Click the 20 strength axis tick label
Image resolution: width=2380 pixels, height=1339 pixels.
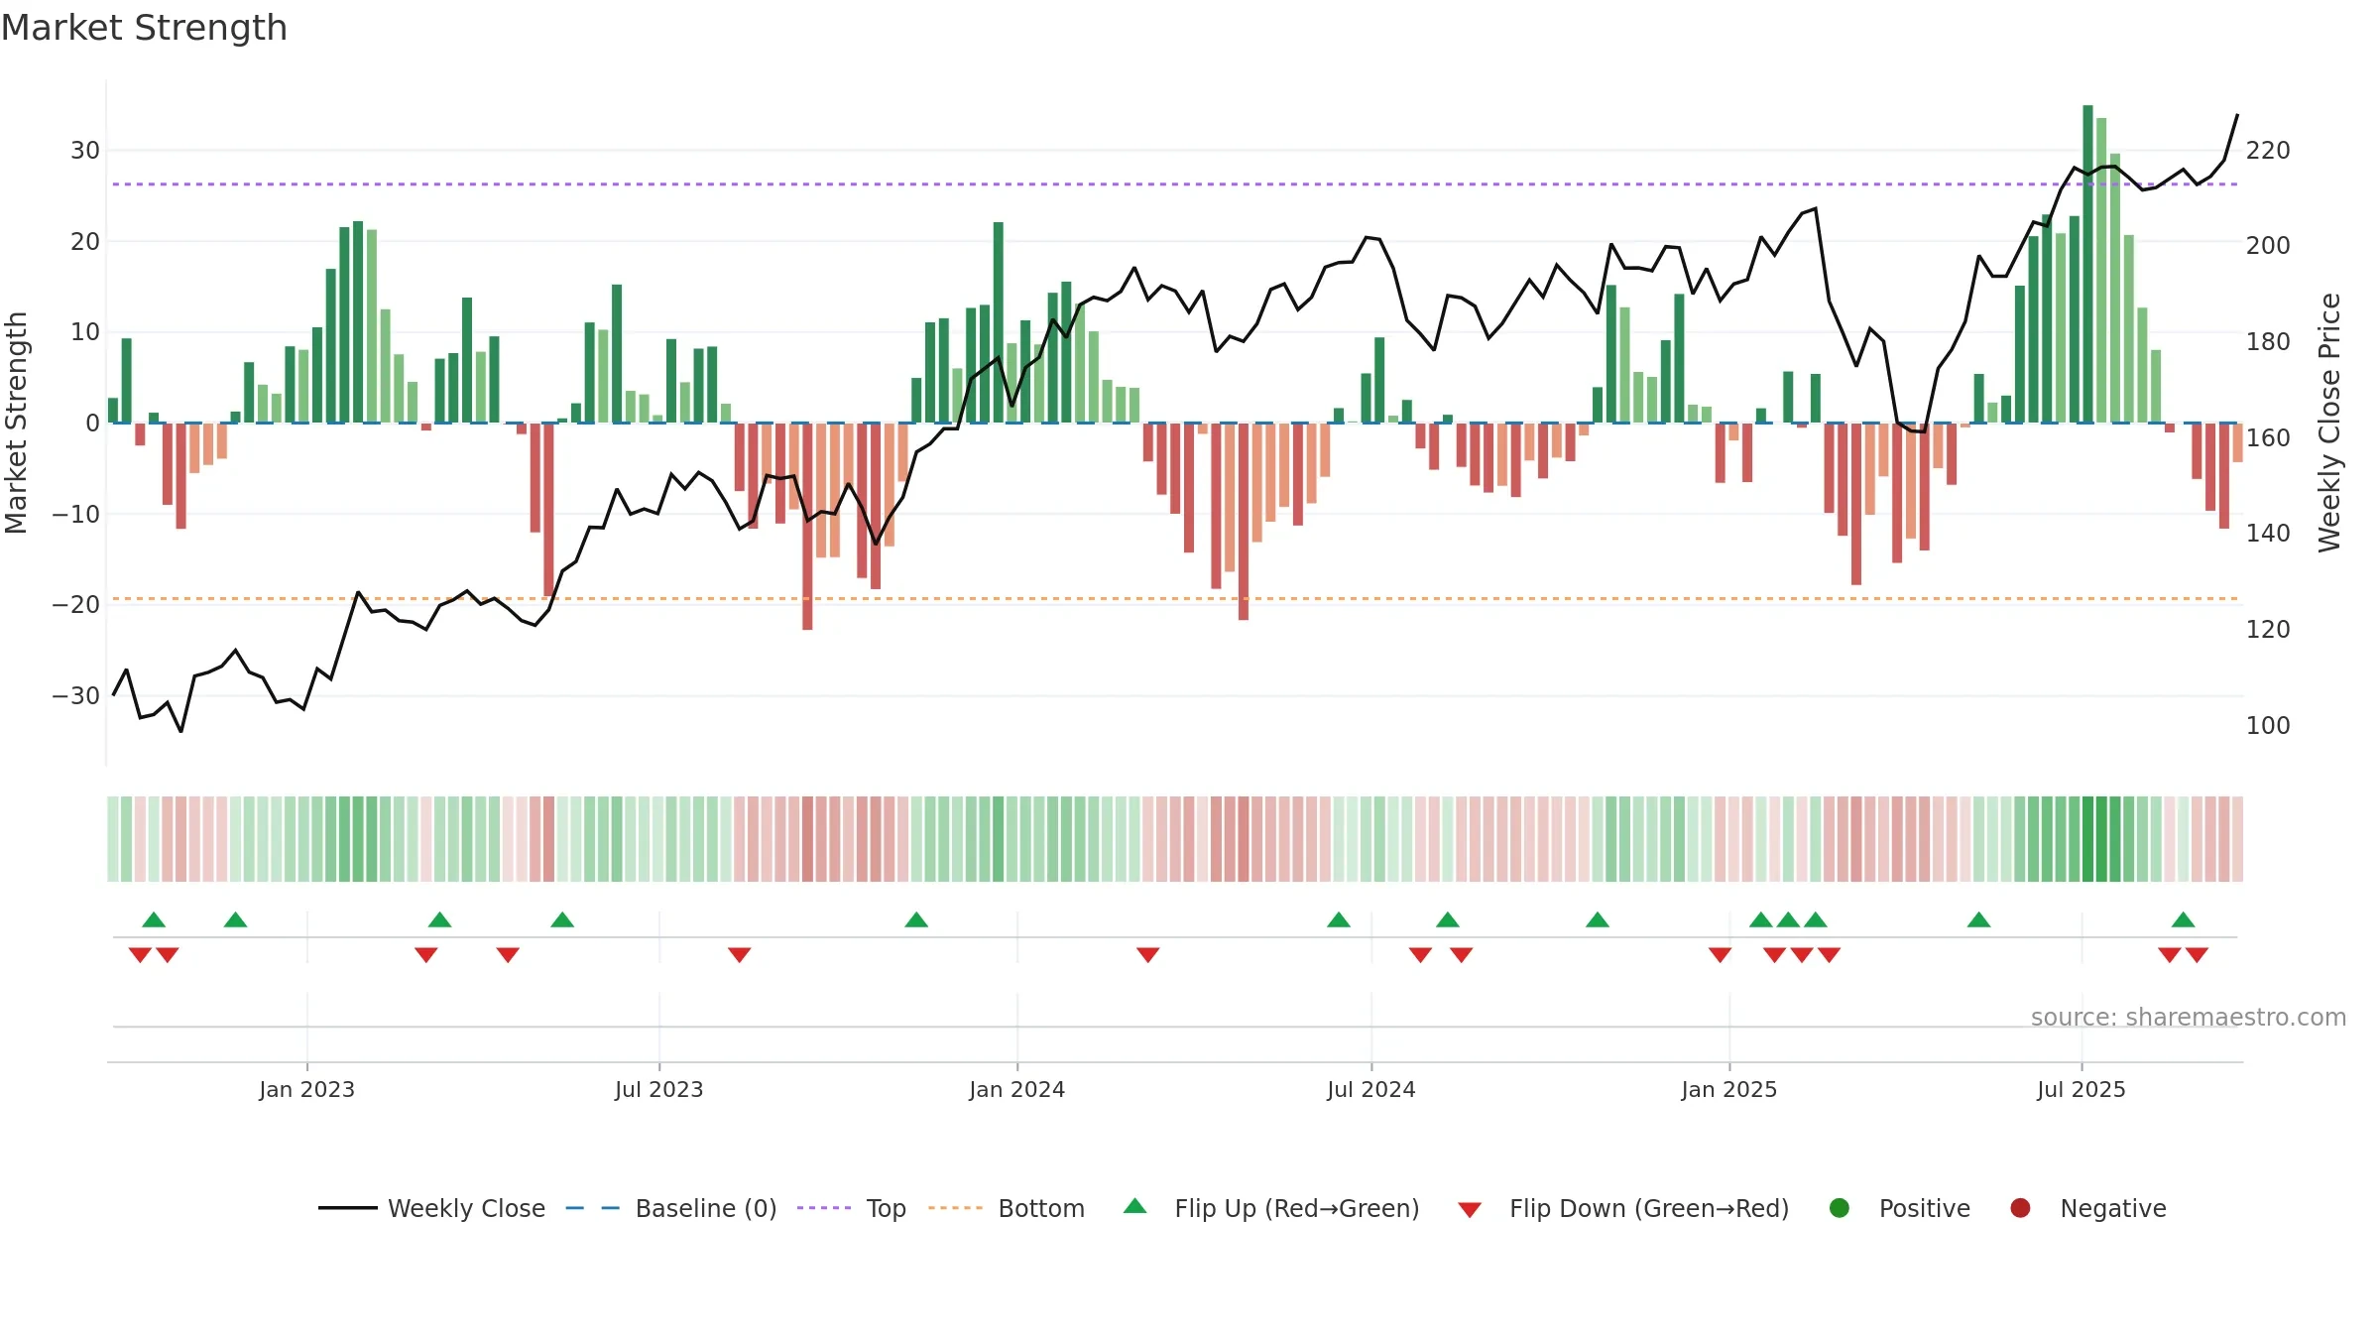85,242
